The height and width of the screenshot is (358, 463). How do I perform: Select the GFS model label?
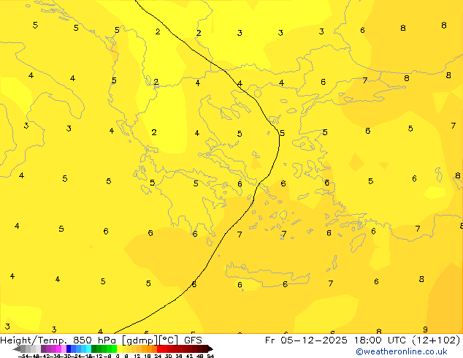coord(193,340)
